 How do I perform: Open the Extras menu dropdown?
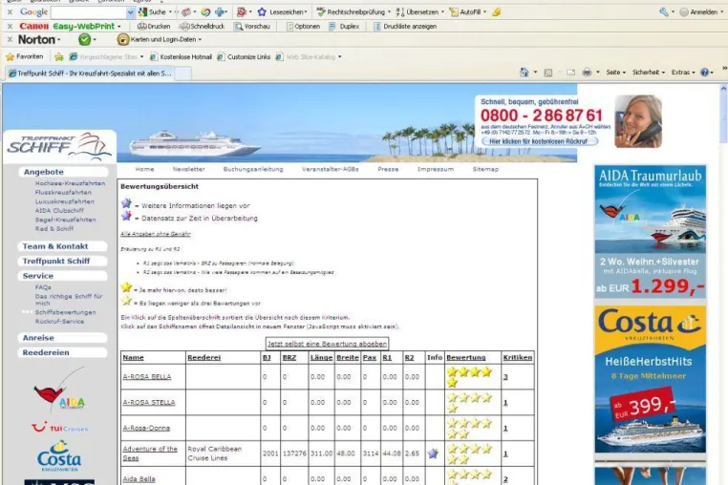pyautogui.click(x=683, y=72)
